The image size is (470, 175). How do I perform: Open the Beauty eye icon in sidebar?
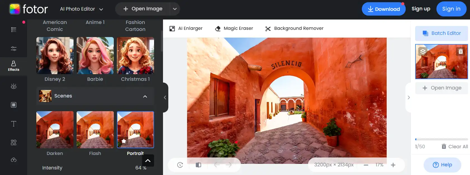(x=13, y=86)
